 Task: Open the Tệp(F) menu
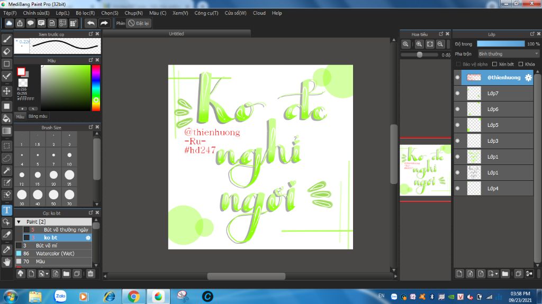10,13
